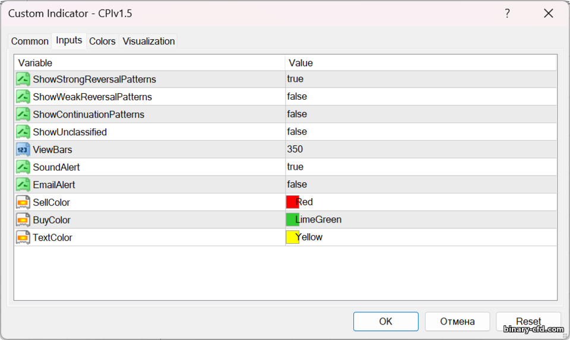Select the ViewBars 350 value field
This screenshot has width=570, height=340.
click(x=421, y=150)
